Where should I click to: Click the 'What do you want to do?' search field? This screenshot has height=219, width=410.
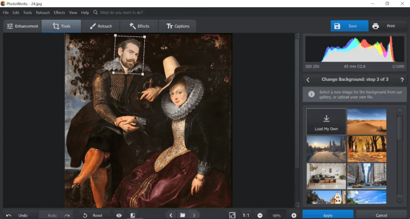(121, 12)
